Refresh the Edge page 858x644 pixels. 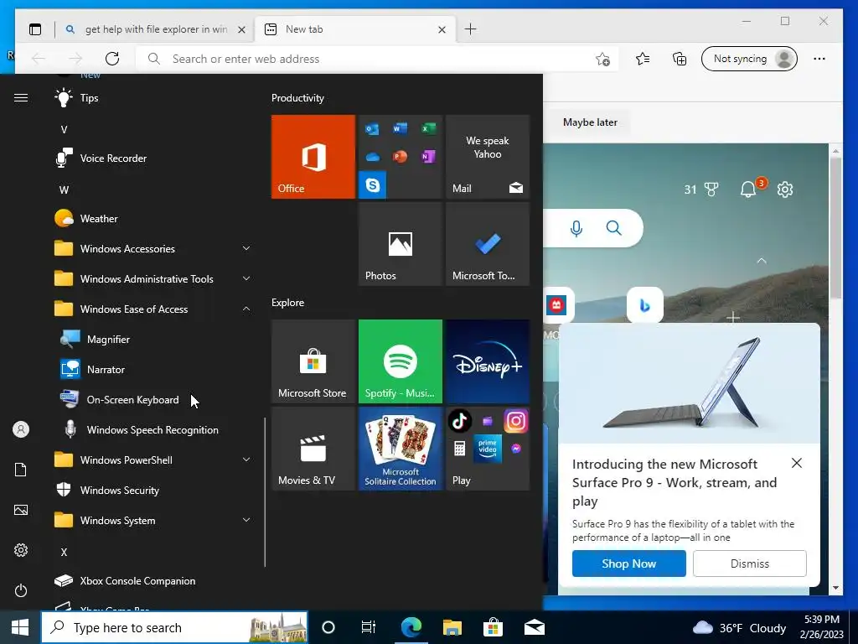point(112,59)
